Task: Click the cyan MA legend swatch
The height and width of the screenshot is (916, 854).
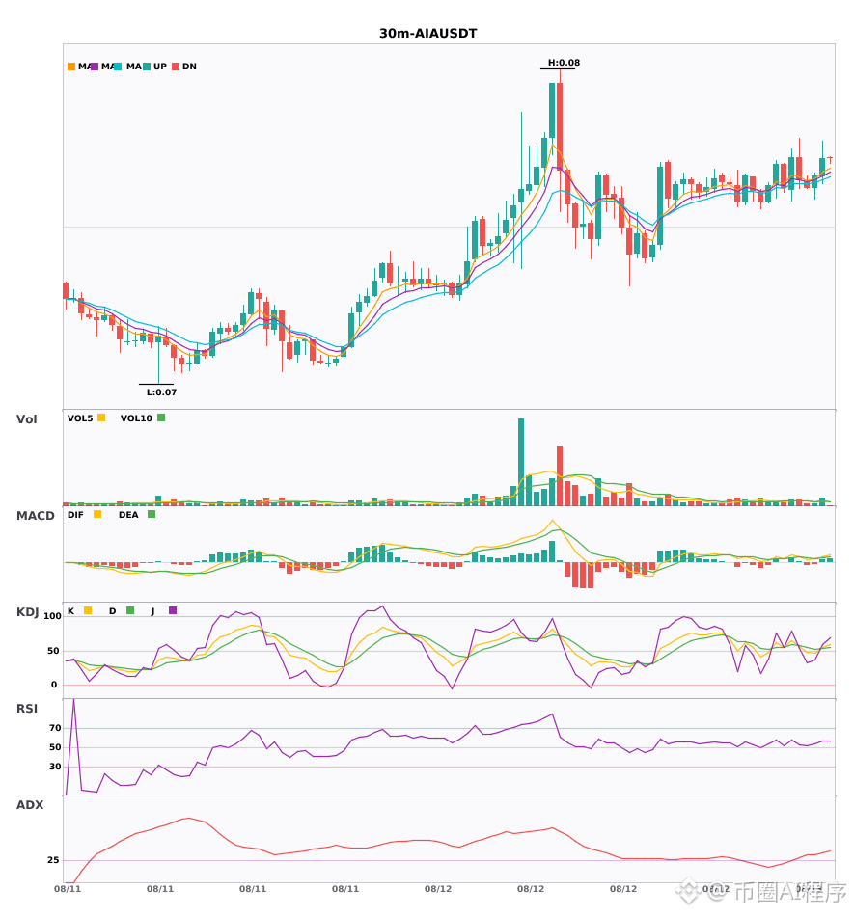Action: [x=118, y=67]
